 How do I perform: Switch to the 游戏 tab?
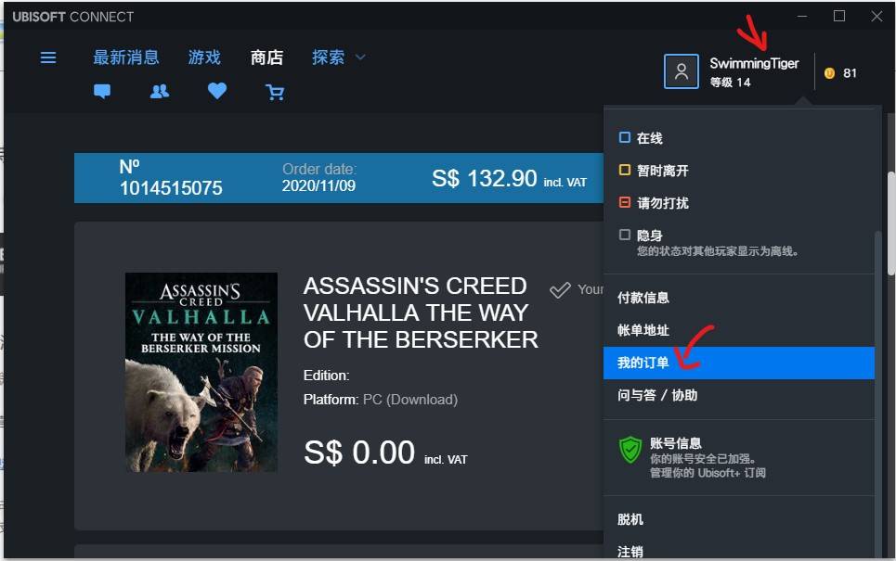(204, 57)
